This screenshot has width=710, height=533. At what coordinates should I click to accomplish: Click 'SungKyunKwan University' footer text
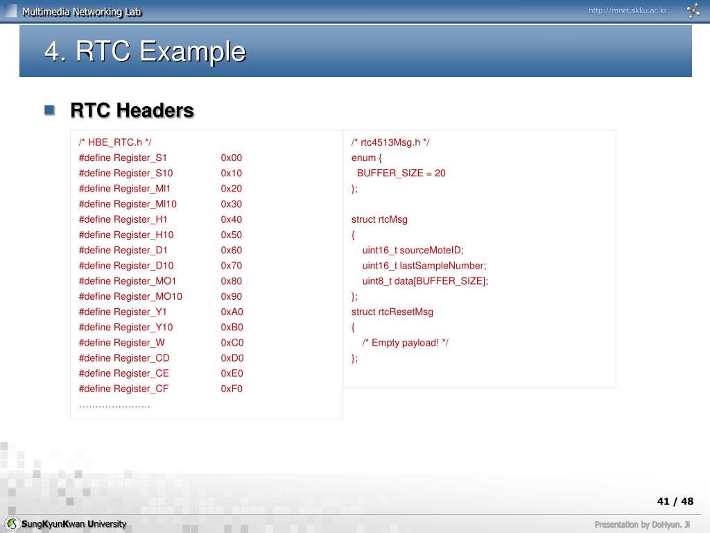(73, 524)
